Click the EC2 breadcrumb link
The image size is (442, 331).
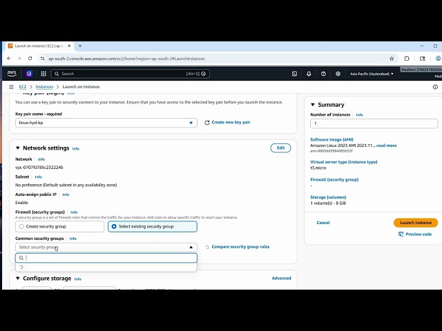(x=23, y=87)
